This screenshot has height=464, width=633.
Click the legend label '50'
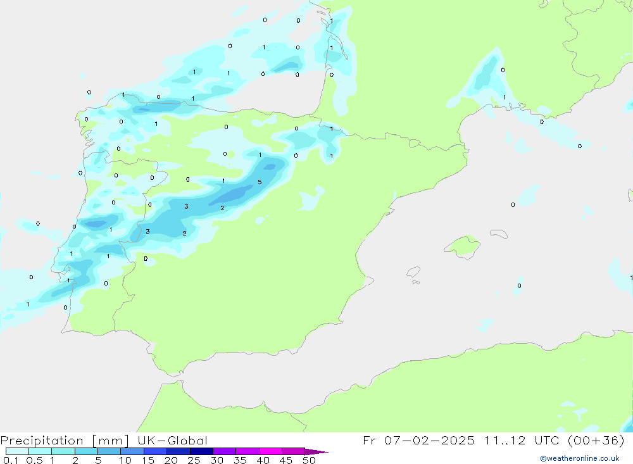(x=310, y=460)
